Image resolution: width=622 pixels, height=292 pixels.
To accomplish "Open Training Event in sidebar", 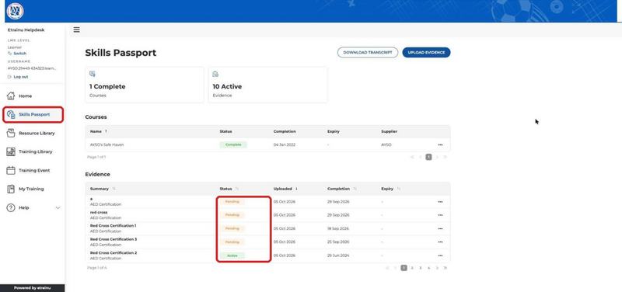I will tap(33, 170).
